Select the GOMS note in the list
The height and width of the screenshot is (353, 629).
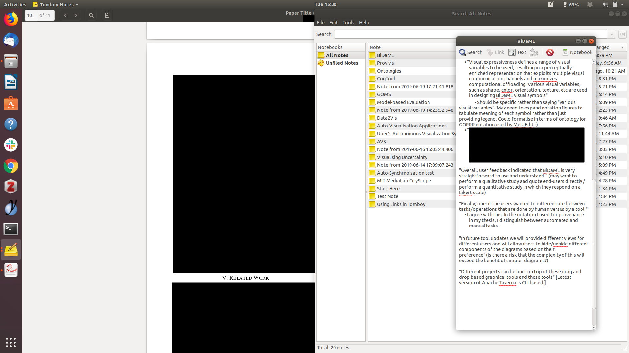pyautogui.click(x=384, y=94)
